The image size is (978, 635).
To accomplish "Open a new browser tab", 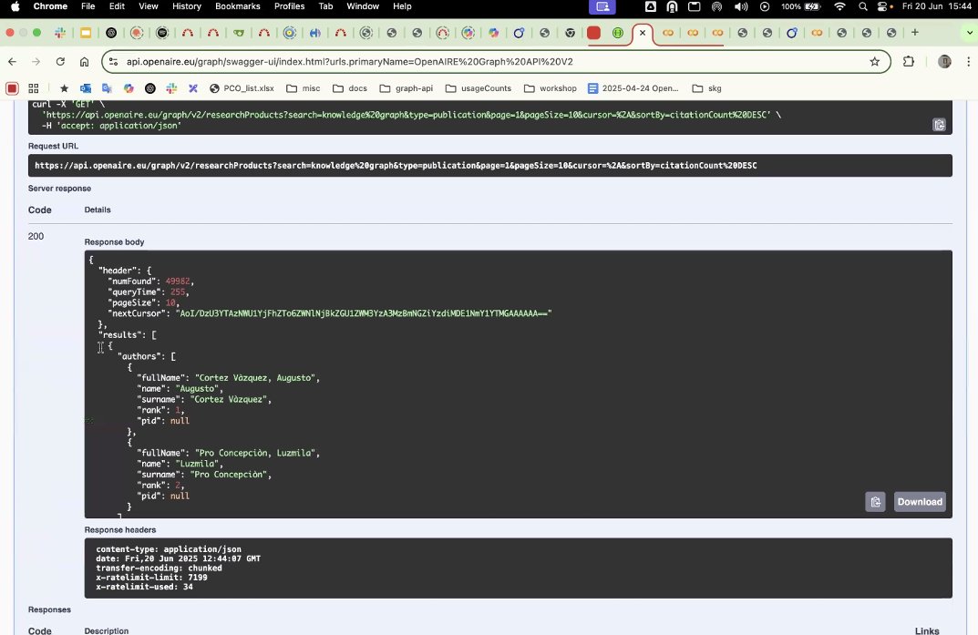I will click(914, 33).
